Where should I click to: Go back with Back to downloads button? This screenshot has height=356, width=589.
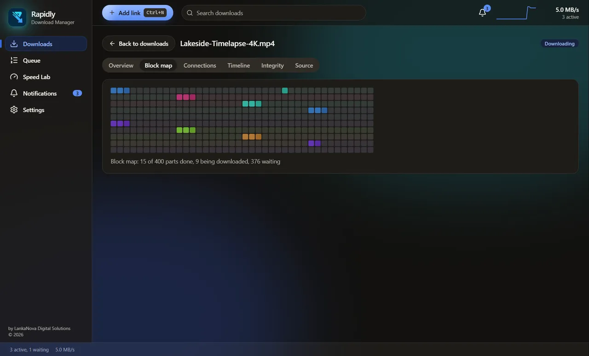pos(139,44)
